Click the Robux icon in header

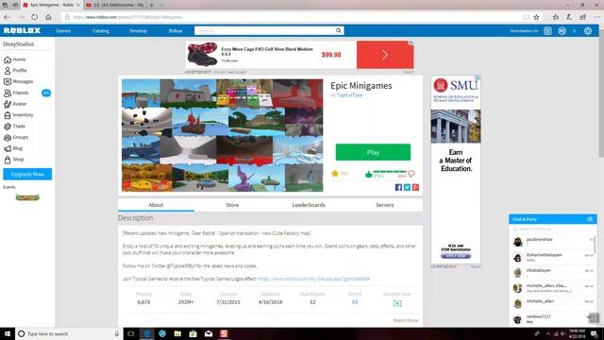point(562,31)
